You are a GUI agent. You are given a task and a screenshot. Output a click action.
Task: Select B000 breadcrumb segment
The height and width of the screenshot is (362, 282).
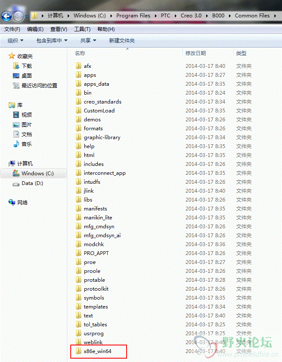tap(218, 15)
